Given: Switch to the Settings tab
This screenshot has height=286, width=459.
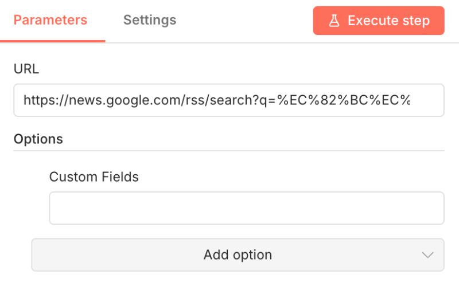Looking at the screenshot, I should tap(150, 21).
